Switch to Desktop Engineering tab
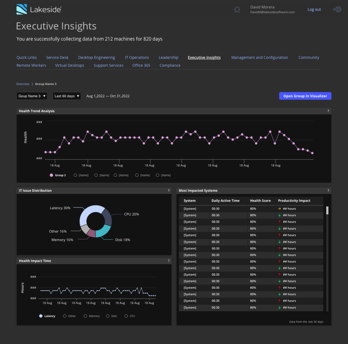The height and width of the screenshot is (344, 348). tap(97, 57)
